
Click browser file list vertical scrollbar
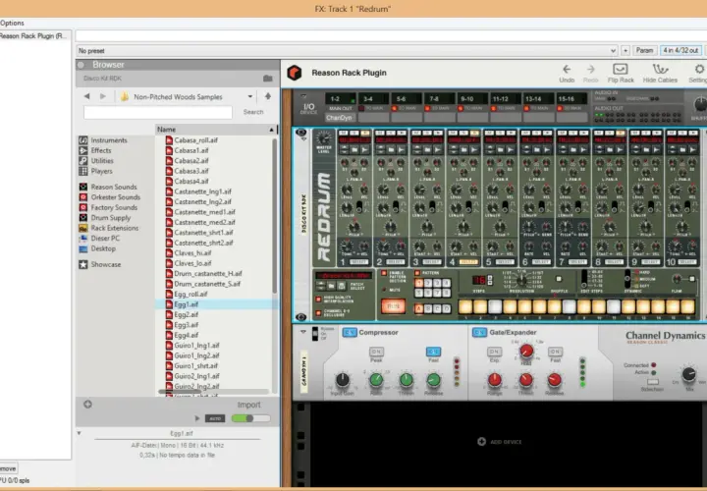274,216
